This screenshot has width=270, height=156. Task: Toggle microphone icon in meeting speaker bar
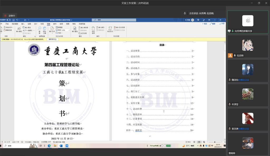185,13
